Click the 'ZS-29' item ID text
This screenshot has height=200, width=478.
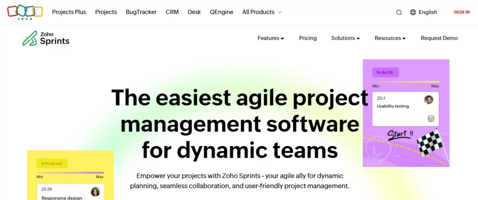pos(47,189)
